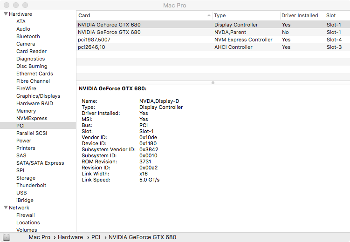This screenshot has width=350, height=242.
Task: Collapse the Network disclosure triangle
Action: point(6,208)
